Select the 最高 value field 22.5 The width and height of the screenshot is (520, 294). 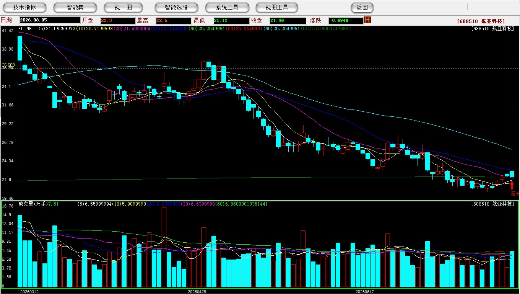click(173, 20)
